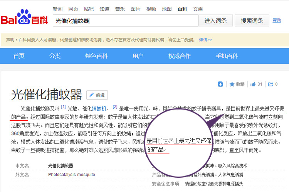Open 特色百科 in the navigation bar
289x192 pixels.
click(x=96, y=56)
